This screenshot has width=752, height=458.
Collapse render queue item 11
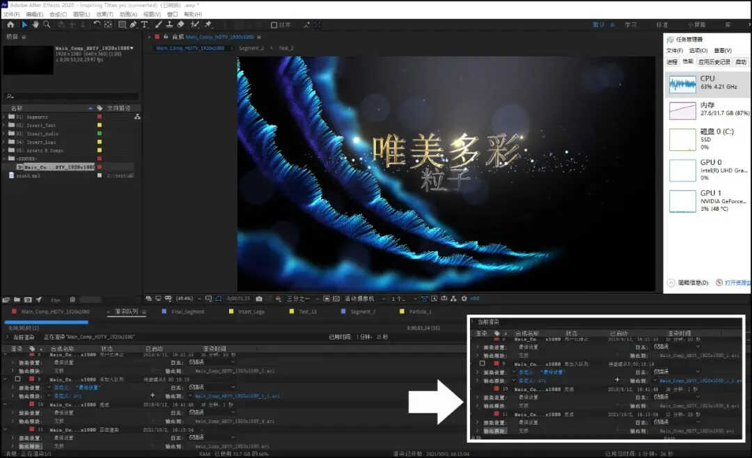pyautogui.click(x=6, y=429)
